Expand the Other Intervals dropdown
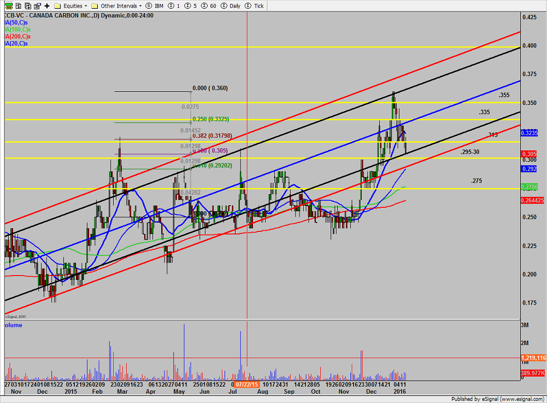This screenshot has width=547, height=403. tap(116, 6)
